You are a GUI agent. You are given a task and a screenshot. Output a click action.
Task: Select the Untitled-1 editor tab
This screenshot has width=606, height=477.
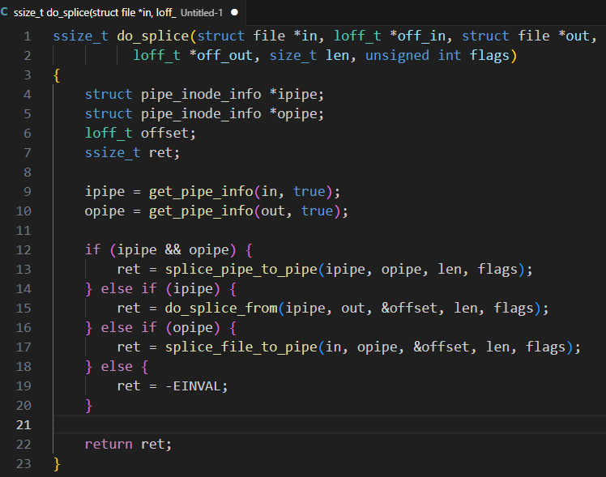pos(122,12)
